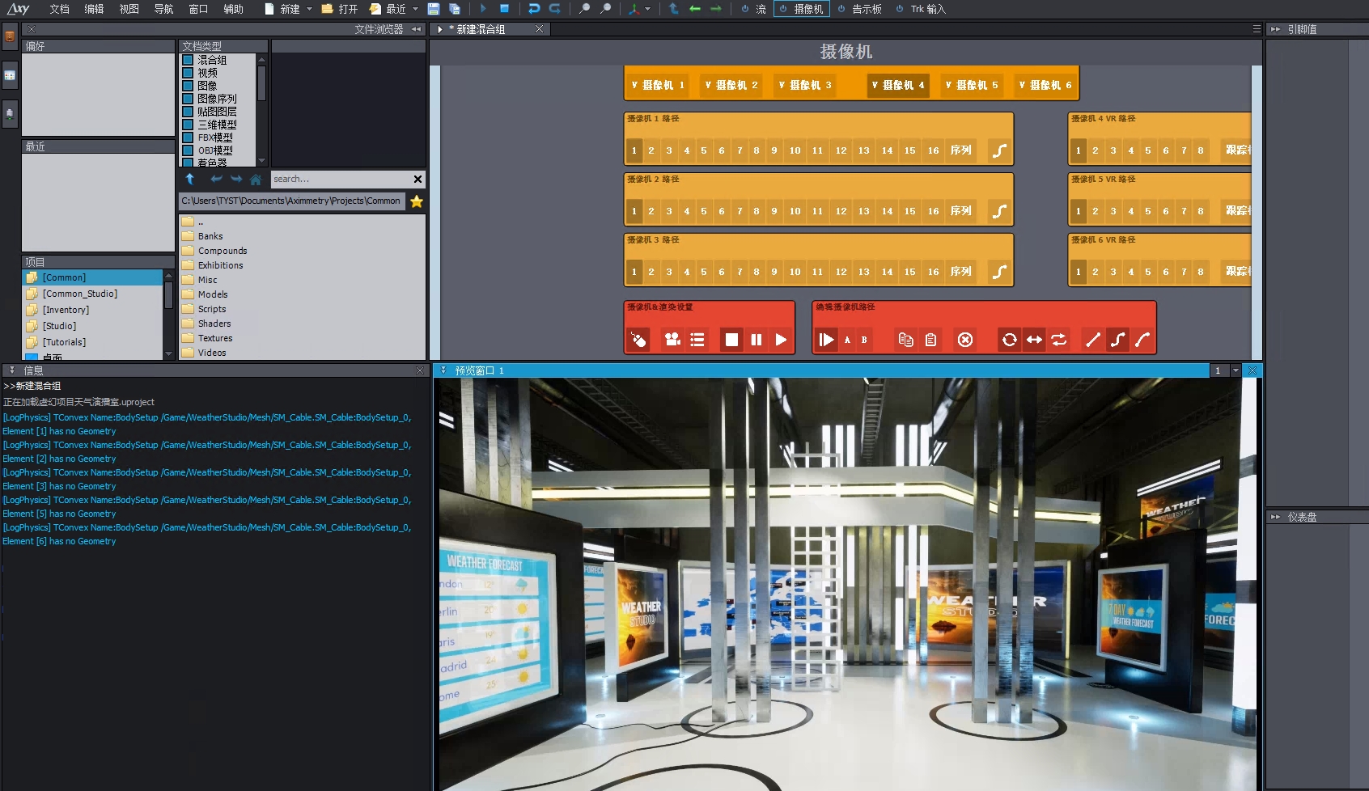This screenshot has width=1369, height=791.
Task: Open the 视图 menu
Action: click(x=129, y=9)
